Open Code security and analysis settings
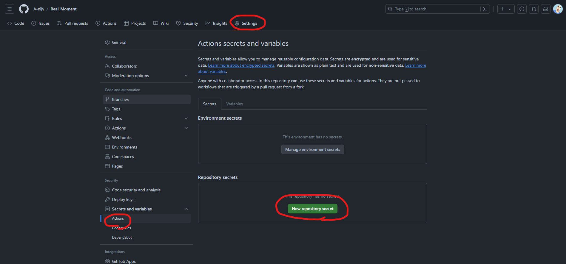The width and height of the screenshot is (566, 264). click(x=147, y=190)
